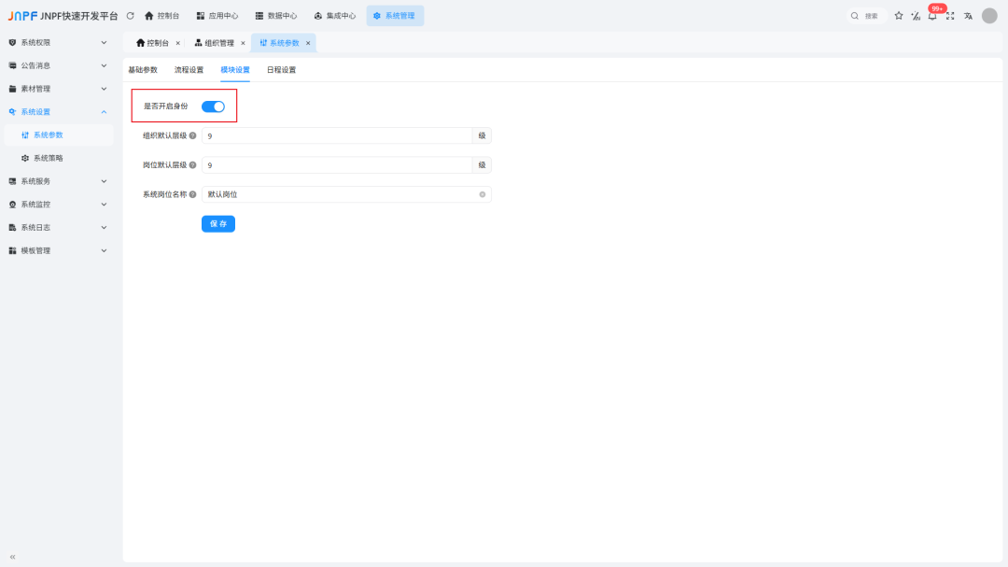1008x567 pixels.
Task: Switch to 控制台 page tab
Action: tap(152, 43)
